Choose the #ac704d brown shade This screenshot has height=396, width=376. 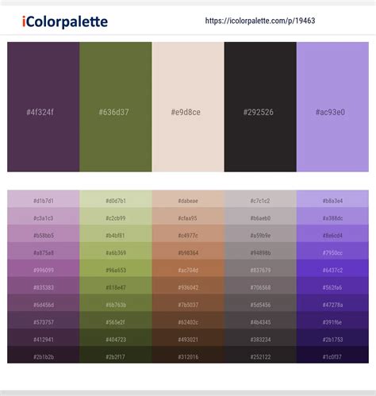tap(188, 268)
